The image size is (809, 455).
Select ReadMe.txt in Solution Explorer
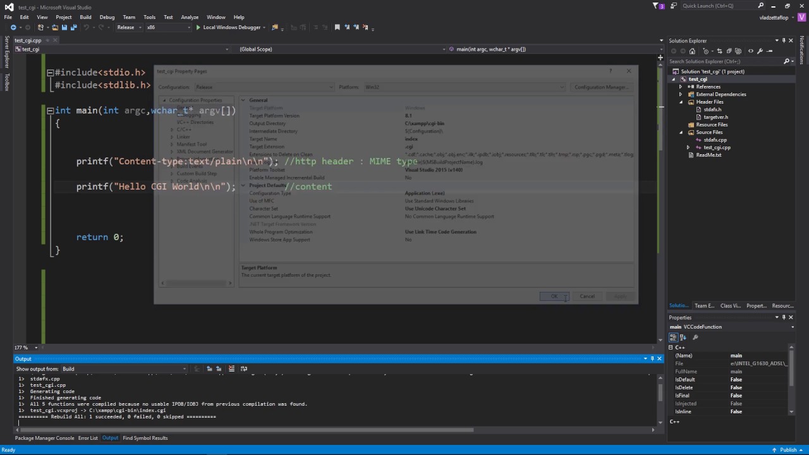coord(709,155)
